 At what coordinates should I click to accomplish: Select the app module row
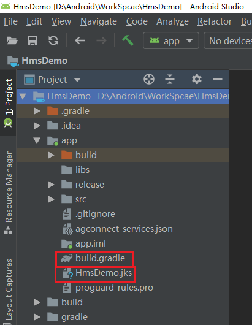(x=123, y=140)
